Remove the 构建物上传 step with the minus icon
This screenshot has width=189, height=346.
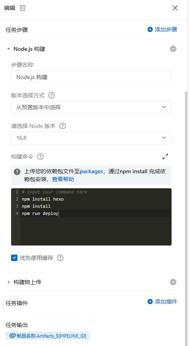[x=173, y=282]
